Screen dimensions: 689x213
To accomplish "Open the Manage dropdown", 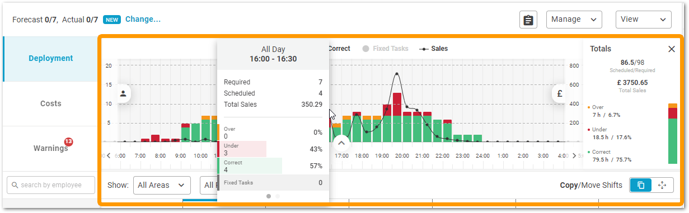I will point(574,20).
